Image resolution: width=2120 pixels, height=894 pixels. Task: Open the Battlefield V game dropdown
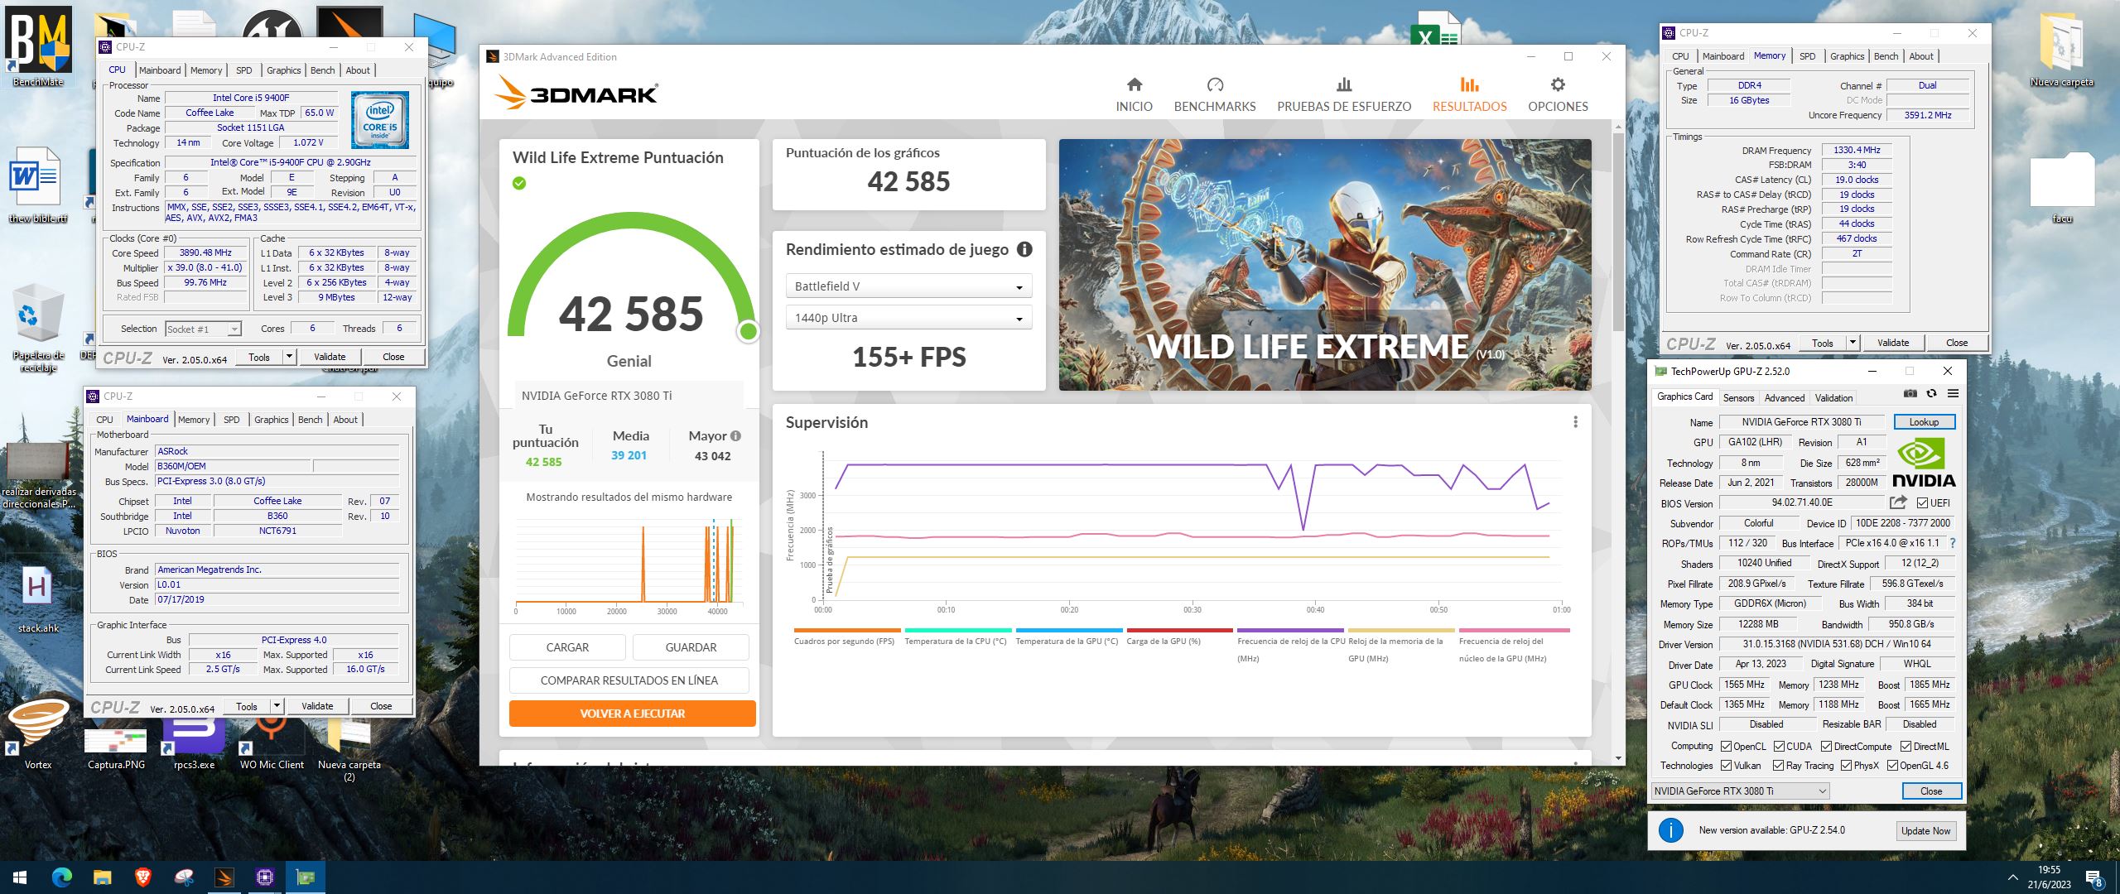[x=908, y=286]
